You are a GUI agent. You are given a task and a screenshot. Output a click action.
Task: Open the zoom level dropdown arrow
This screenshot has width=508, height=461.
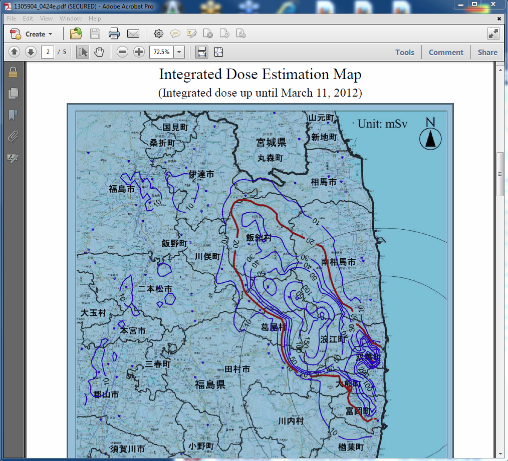click(x=179, y=52)
